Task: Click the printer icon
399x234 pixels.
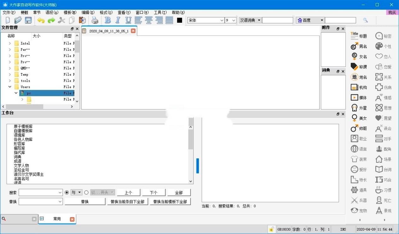Action: (x=95, y=20)
